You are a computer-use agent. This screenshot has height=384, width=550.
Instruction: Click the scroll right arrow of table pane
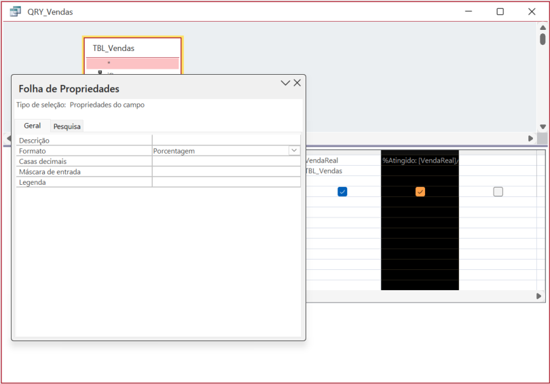tap(531, 139)
